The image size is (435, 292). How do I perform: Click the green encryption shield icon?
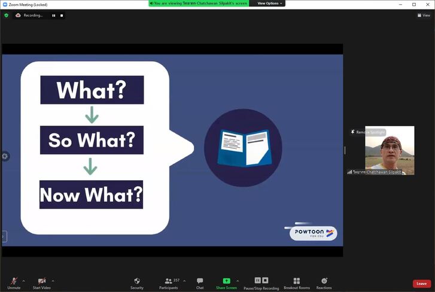(7, 16)
